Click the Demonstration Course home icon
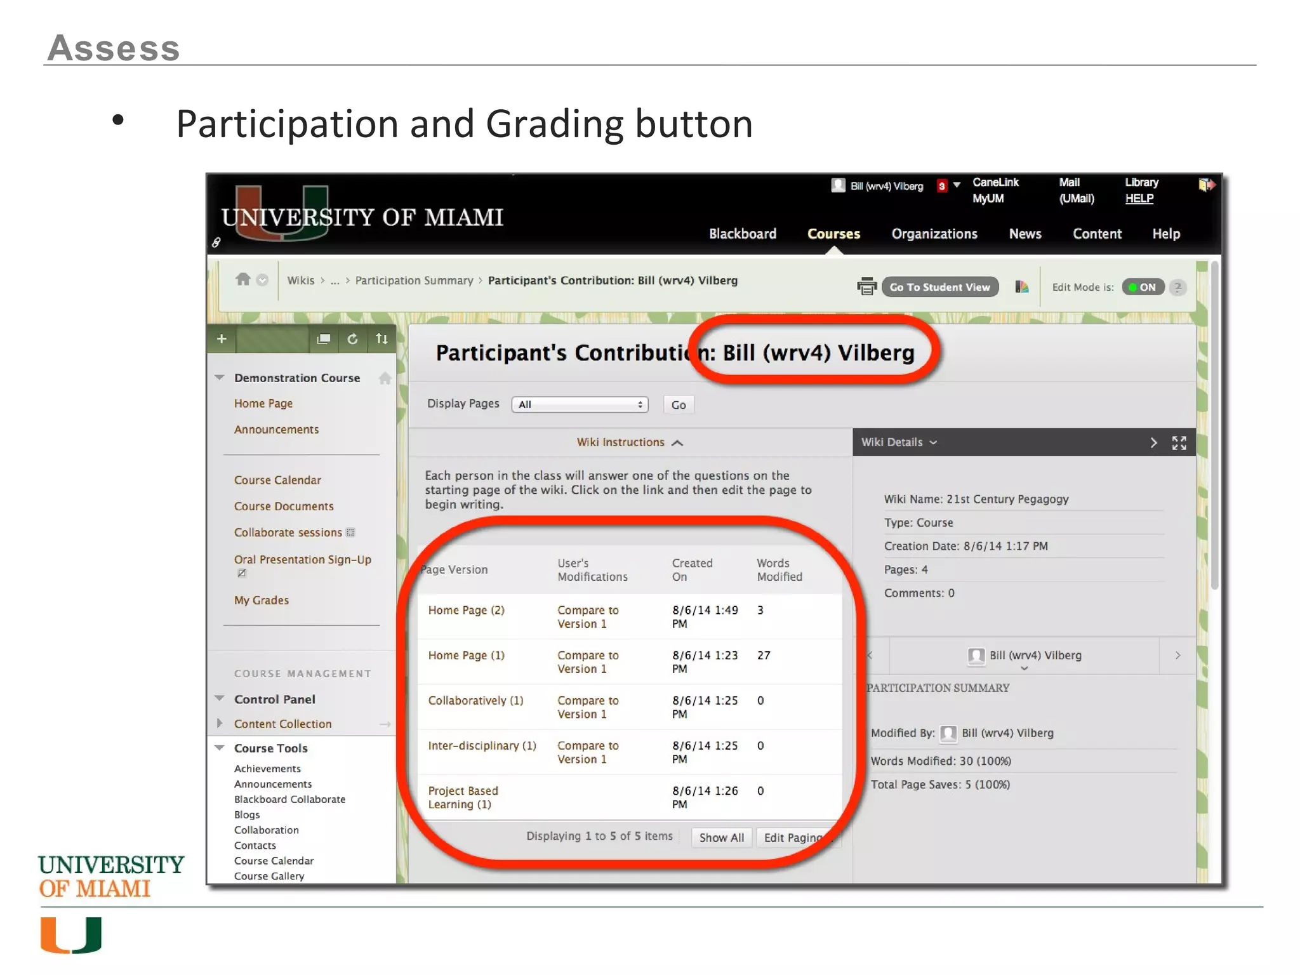The height and width of the screenshot is (975, 1300). [385, 378]
